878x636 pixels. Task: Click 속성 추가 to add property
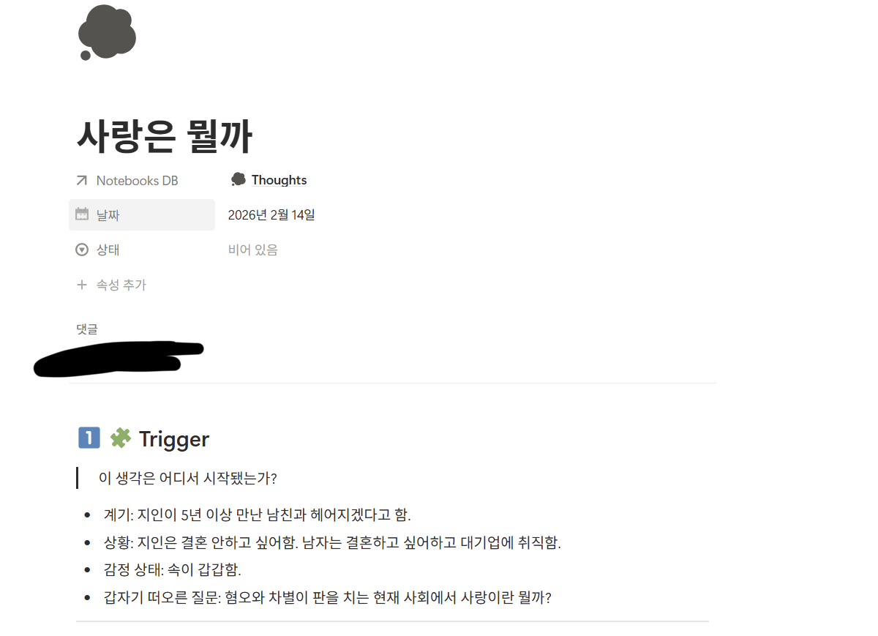[121, 285]
